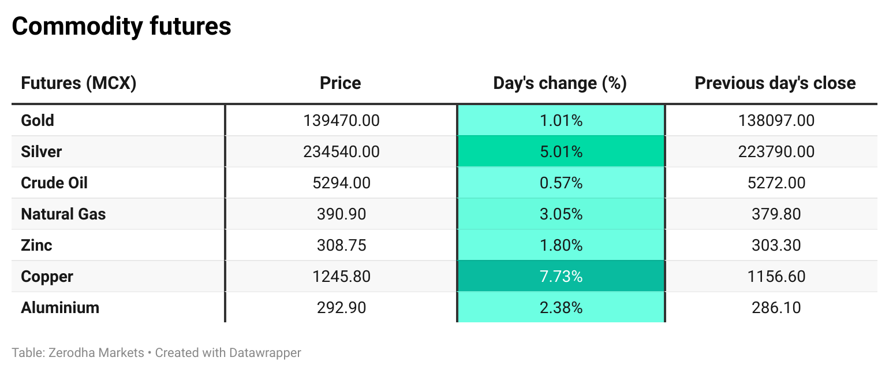The height and width of the screenshot is (372, 889).
Task: Click the Day's change (%) column header
Action: [x=560, y=83]
